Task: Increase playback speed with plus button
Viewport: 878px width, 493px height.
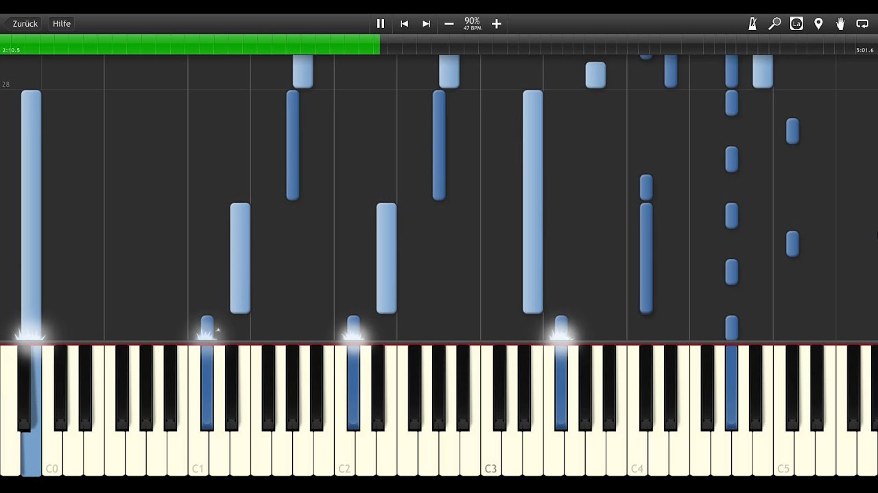Action: pyautogui.click(x=497, y=23)
